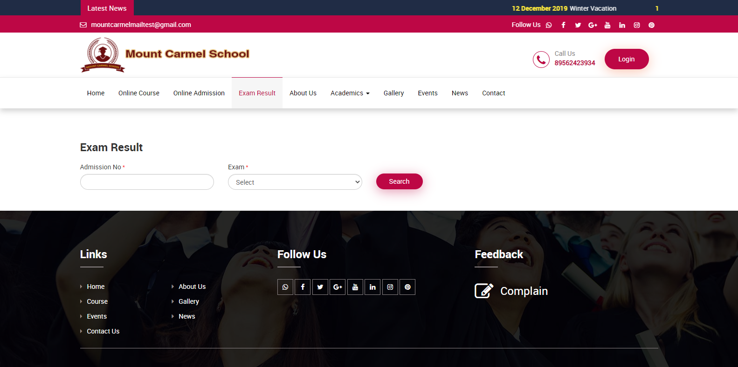Click the Contact Us footer link

pos(103,331)
